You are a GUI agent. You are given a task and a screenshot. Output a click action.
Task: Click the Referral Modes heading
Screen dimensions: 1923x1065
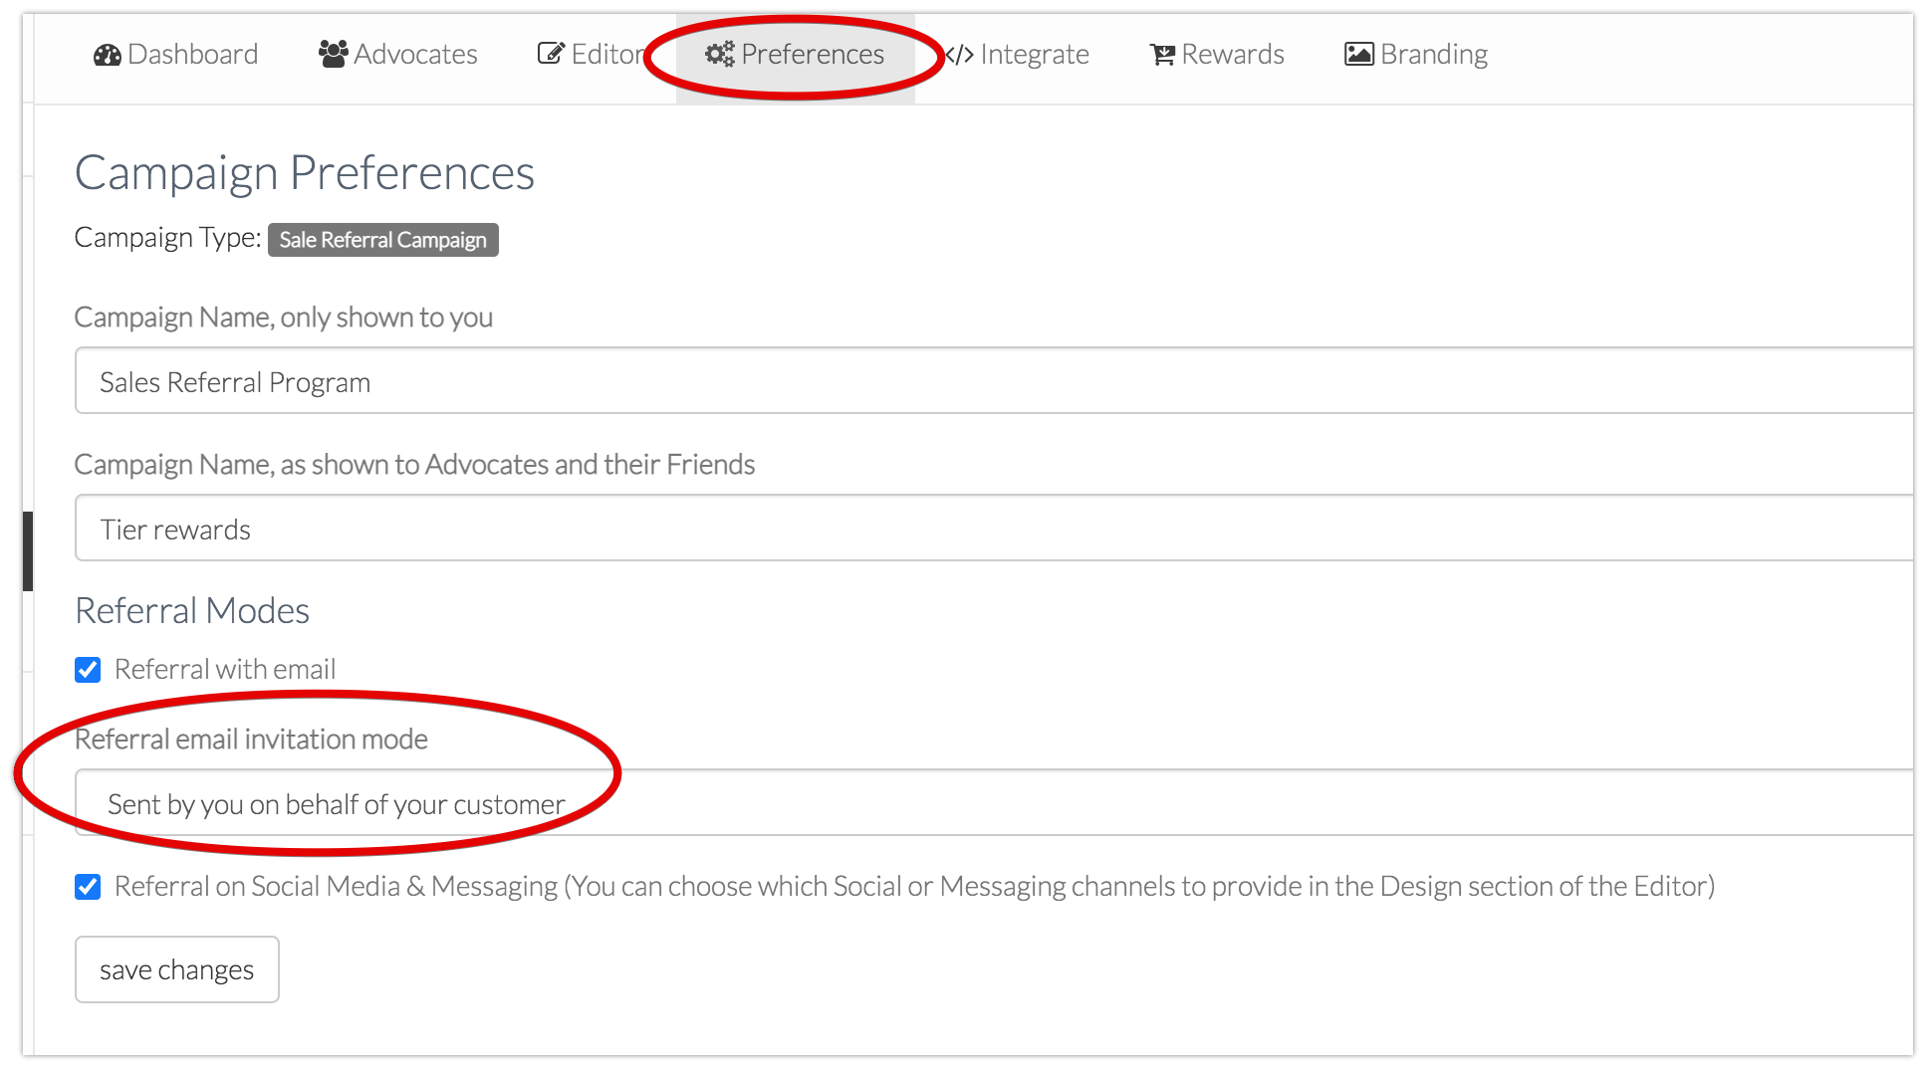point(192,610)
